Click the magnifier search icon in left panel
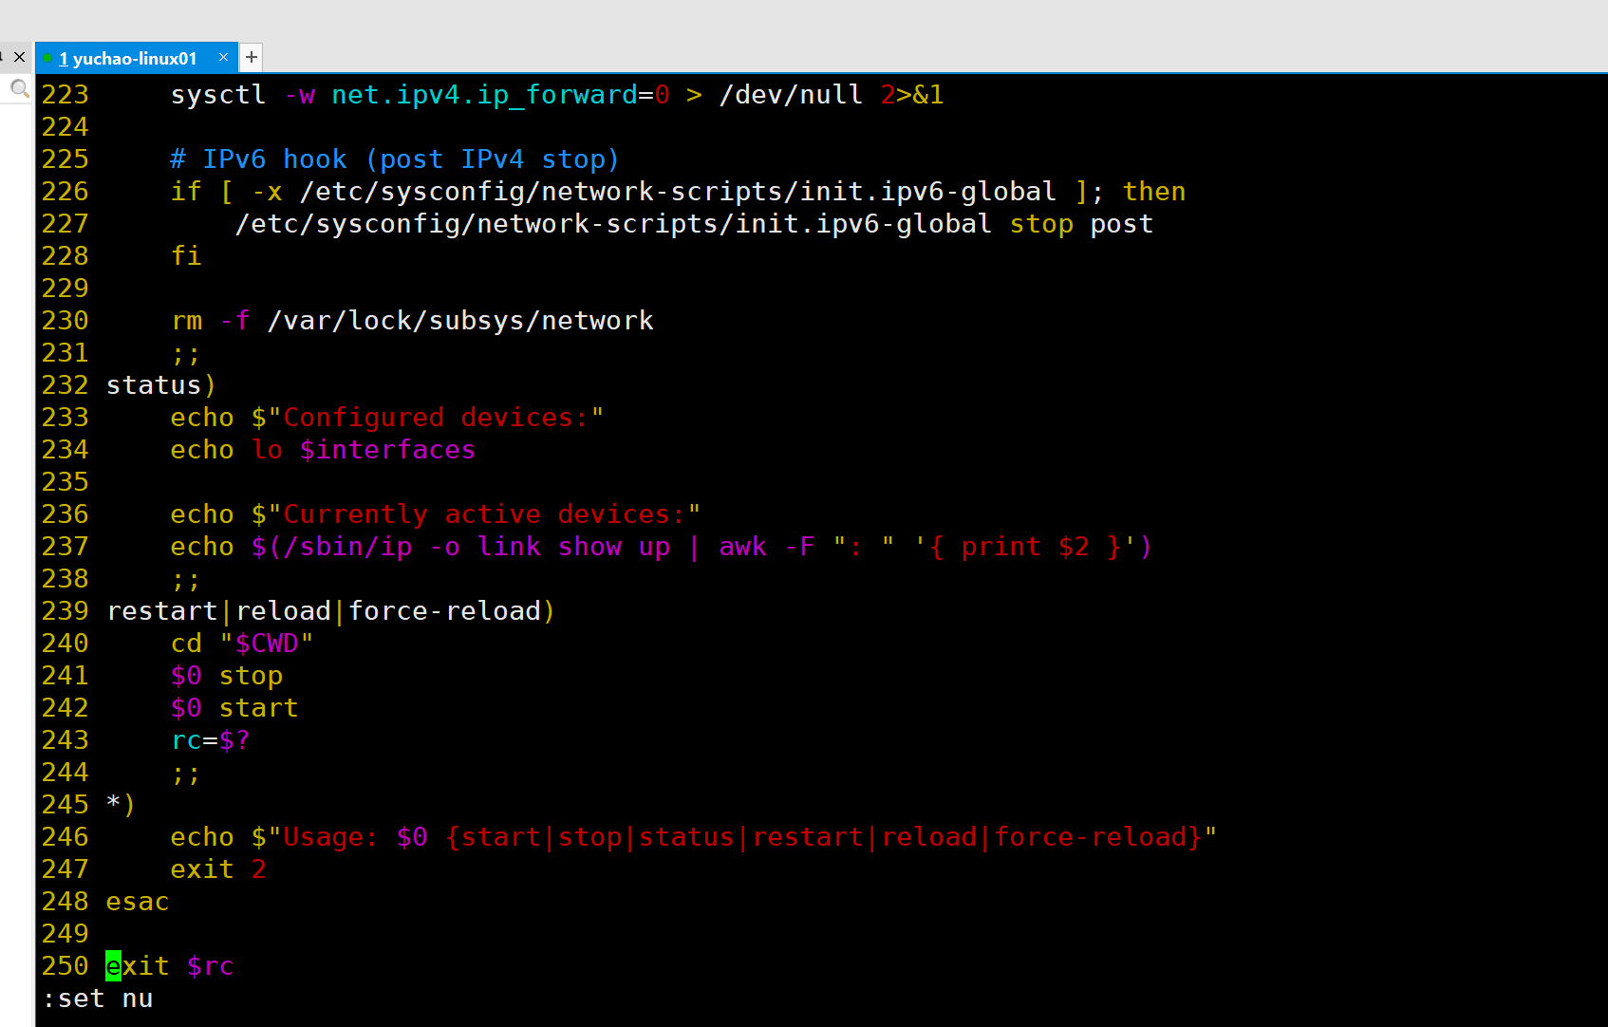1608x1027 pixels. pyautogui.click(x=19, y=88)
